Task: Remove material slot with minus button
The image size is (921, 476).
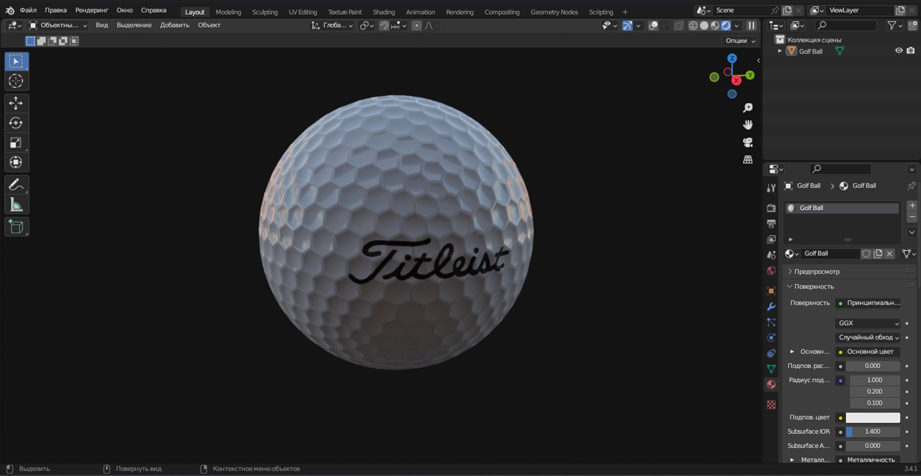Action: pyautogui.click(x=912, y=217)
